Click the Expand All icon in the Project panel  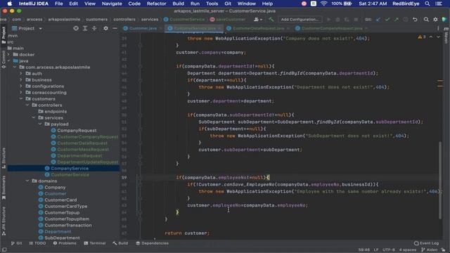(85, 28)
